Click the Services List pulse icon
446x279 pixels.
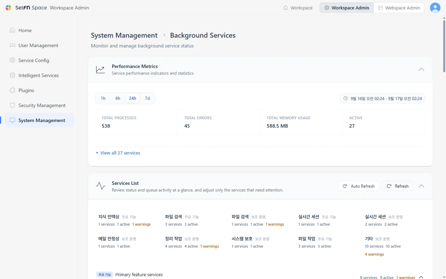point(100,186)
